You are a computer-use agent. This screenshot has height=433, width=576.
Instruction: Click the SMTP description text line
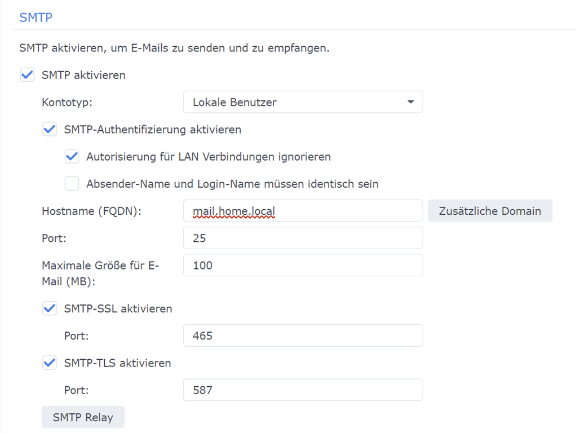(174, 48)
